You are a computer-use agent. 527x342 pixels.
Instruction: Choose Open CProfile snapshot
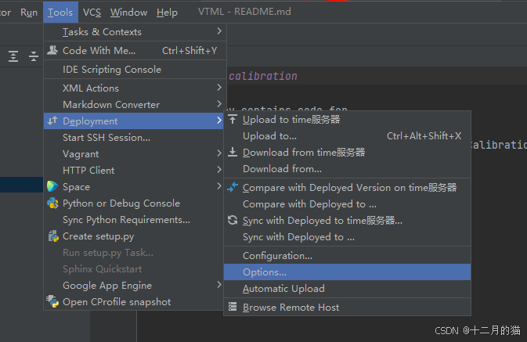click(x=134, y=302)
